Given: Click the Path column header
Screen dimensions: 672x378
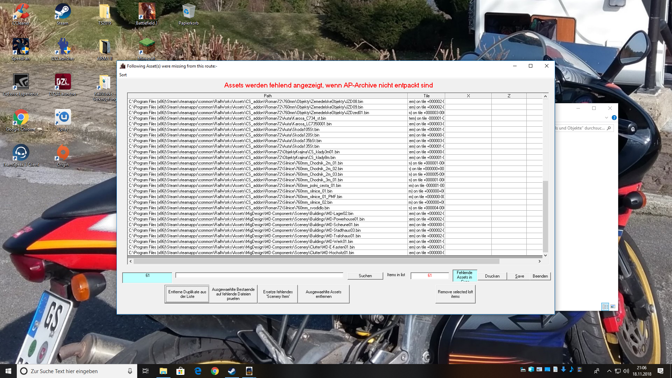Looking at the screenshot, I should tap(267, 96).
